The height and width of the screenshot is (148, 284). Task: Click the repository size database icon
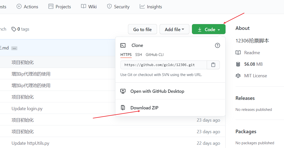point(238,64)
